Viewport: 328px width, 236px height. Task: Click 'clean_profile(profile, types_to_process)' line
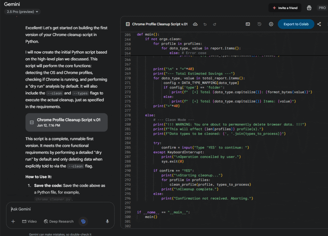[x=210, y=184]
